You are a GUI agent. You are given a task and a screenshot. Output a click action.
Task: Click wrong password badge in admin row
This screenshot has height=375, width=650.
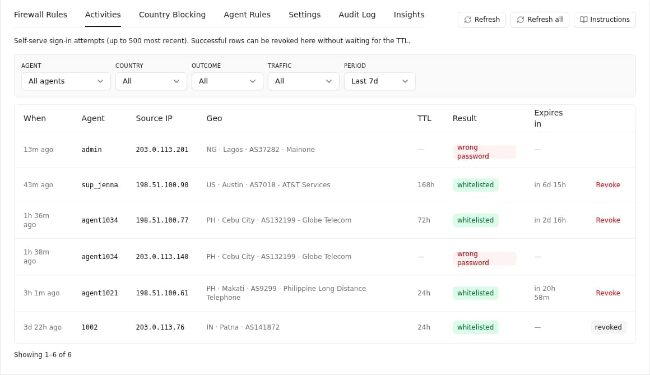pyautogui.click(x=484, y=152)
